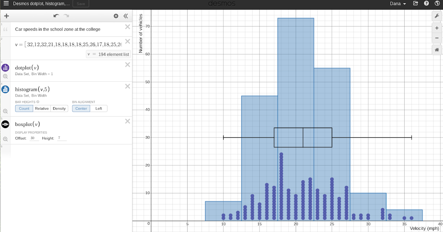
Task: Switch bar heights to Relative
Action: (41, 108)
